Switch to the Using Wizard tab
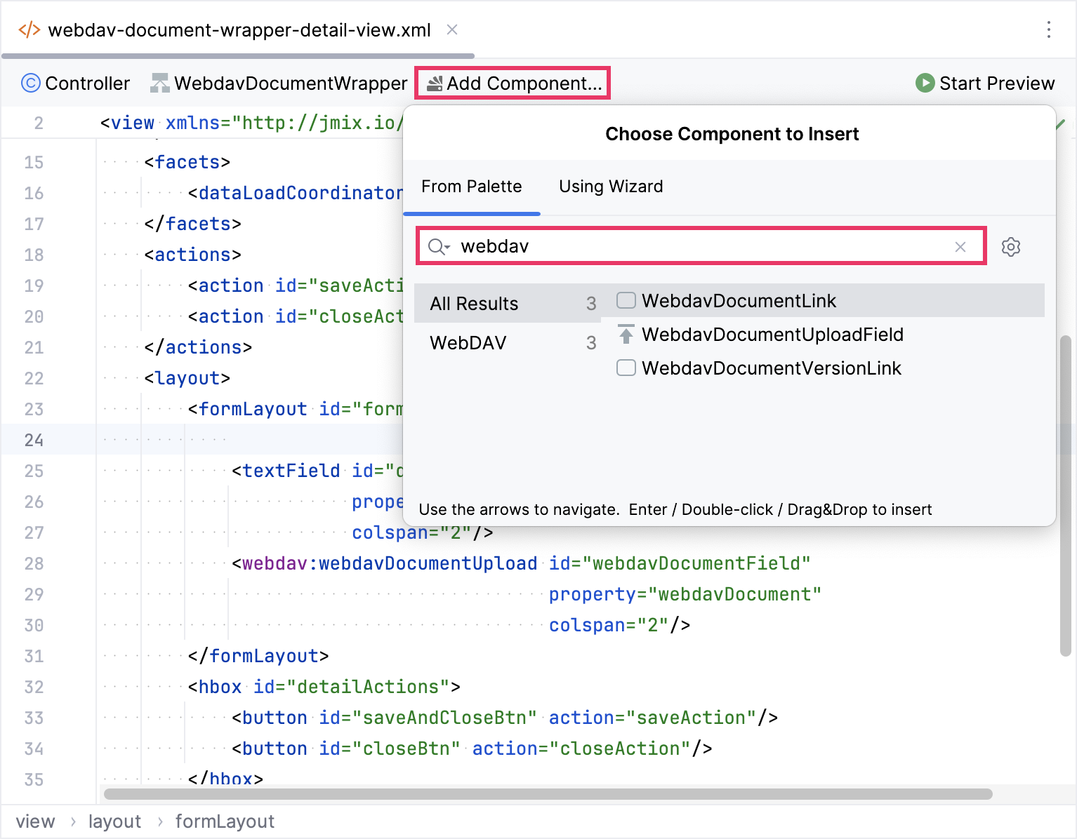Viewport: 1077px width, 839px height. coord(610,187)
